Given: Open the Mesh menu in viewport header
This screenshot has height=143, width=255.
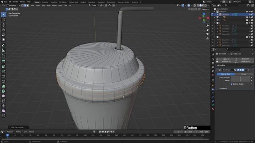Looking at the screenshot, I should click(49, 5).
